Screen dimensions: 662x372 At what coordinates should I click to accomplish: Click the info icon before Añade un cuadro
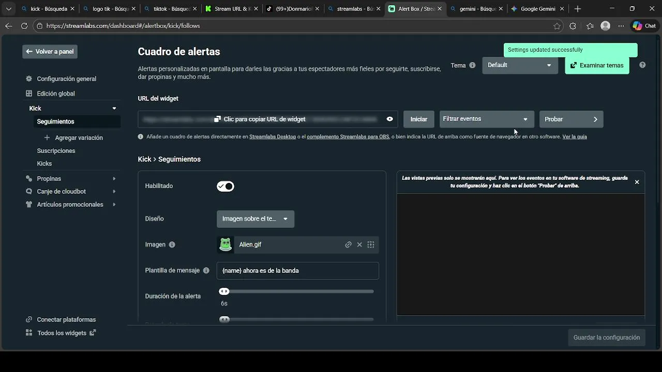click(141, 137)
